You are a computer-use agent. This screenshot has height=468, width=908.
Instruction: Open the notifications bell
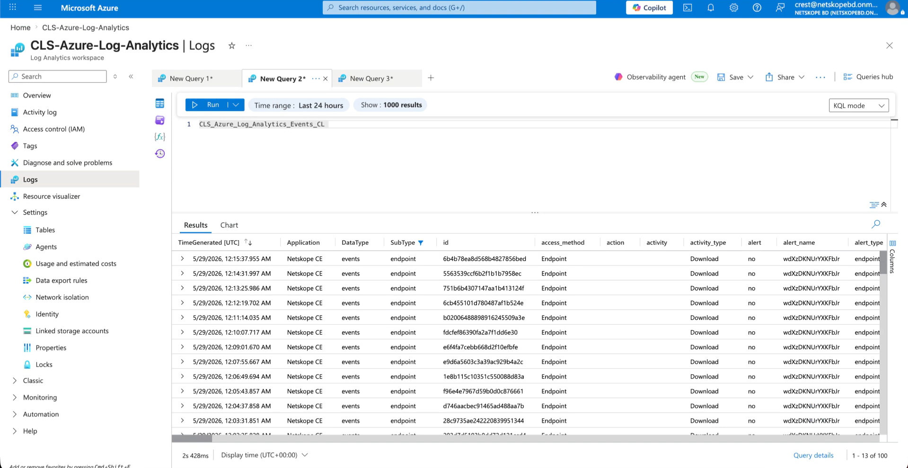(711, 8)
